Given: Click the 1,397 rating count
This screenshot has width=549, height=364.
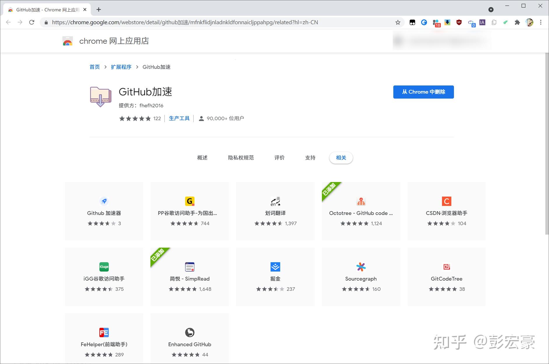Looking at the screenshot, I should coord(291,223).
